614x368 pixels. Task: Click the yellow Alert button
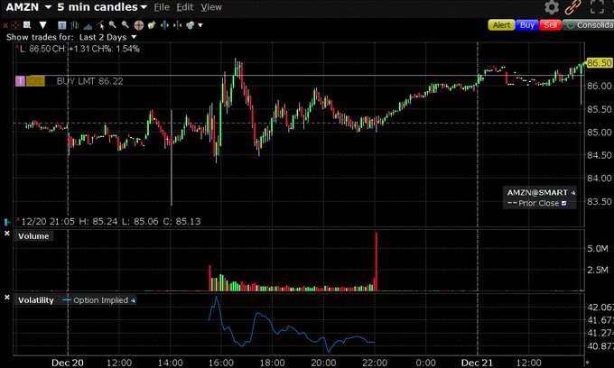pyautogui.click(x=501, y=25)
